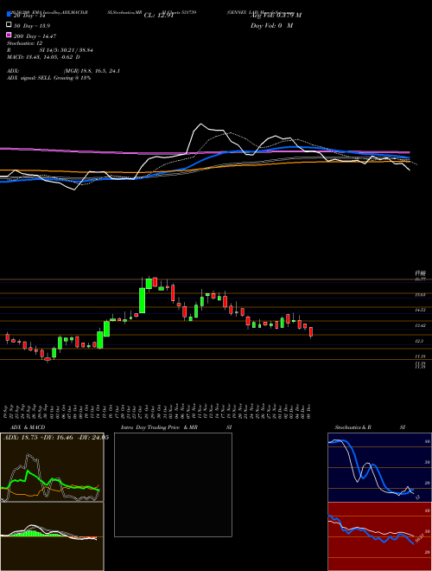The height and width of the screenshot is (571, 432).
Task: Click the 'Stochastics & R' panel title
Action: [x=353, y=427]
